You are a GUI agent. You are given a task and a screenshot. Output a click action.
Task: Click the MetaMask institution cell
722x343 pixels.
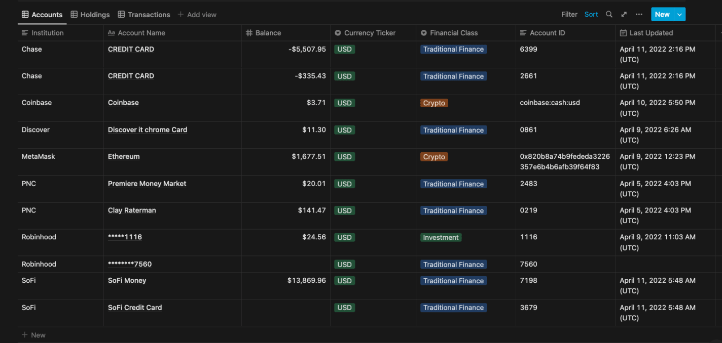click(x=61, y=162)
